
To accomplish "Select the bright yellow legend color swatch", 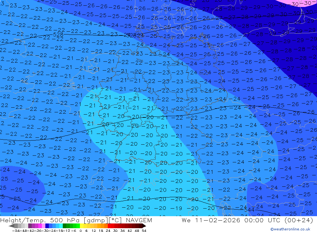I will click(x=81, y=226).
